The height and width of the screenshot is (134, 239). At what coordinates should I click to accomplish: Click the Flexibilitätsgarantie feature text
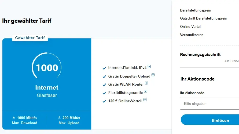[x=126, y=93]
